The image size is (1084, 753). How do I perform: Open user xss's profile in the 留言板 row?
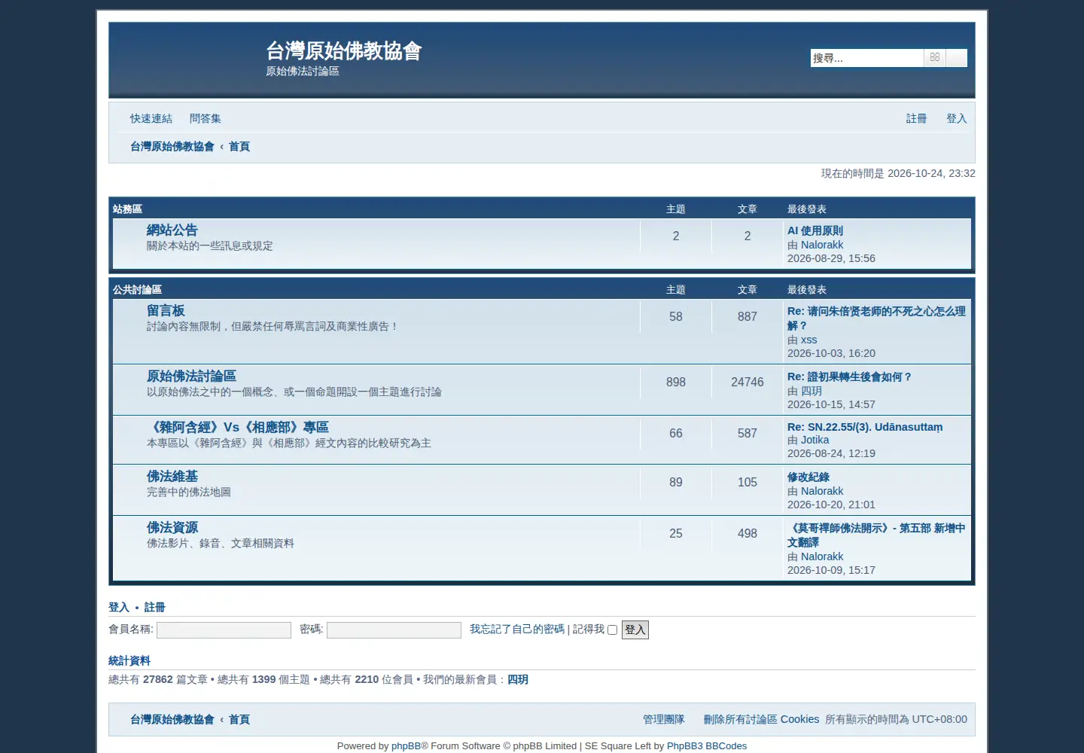click(x=808, y=340)
